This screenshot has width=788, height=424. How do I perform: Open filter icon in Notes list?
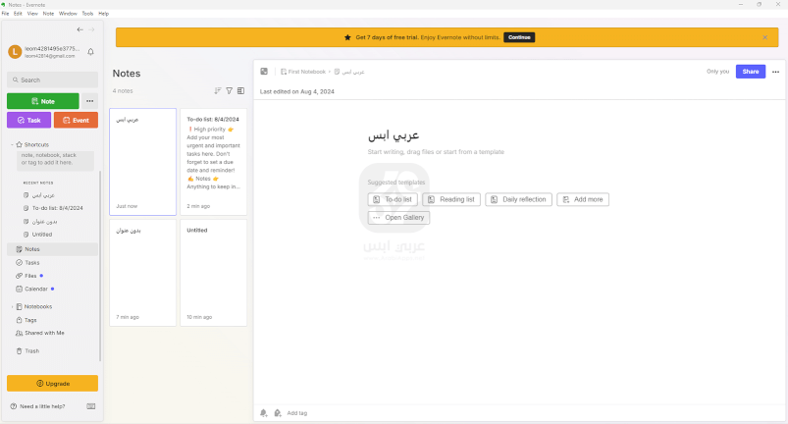coord(230,91)
